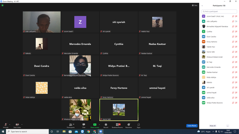The image size is (239, 134).
Task: Open File Explorer from the taskbar
Action: [64, 131]
